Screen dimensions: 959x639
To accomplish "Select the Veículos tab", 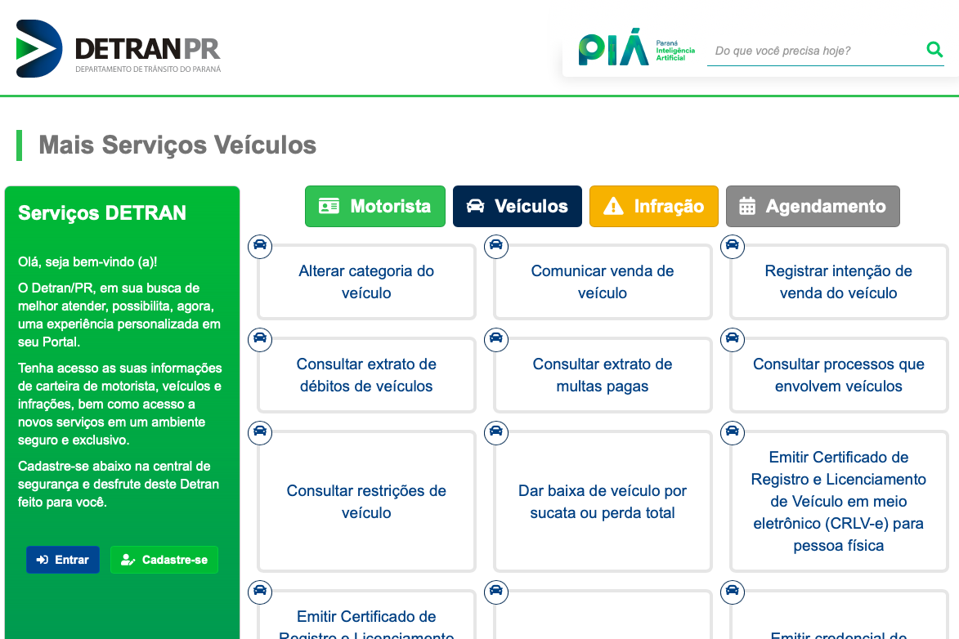I will click(518, 207).
